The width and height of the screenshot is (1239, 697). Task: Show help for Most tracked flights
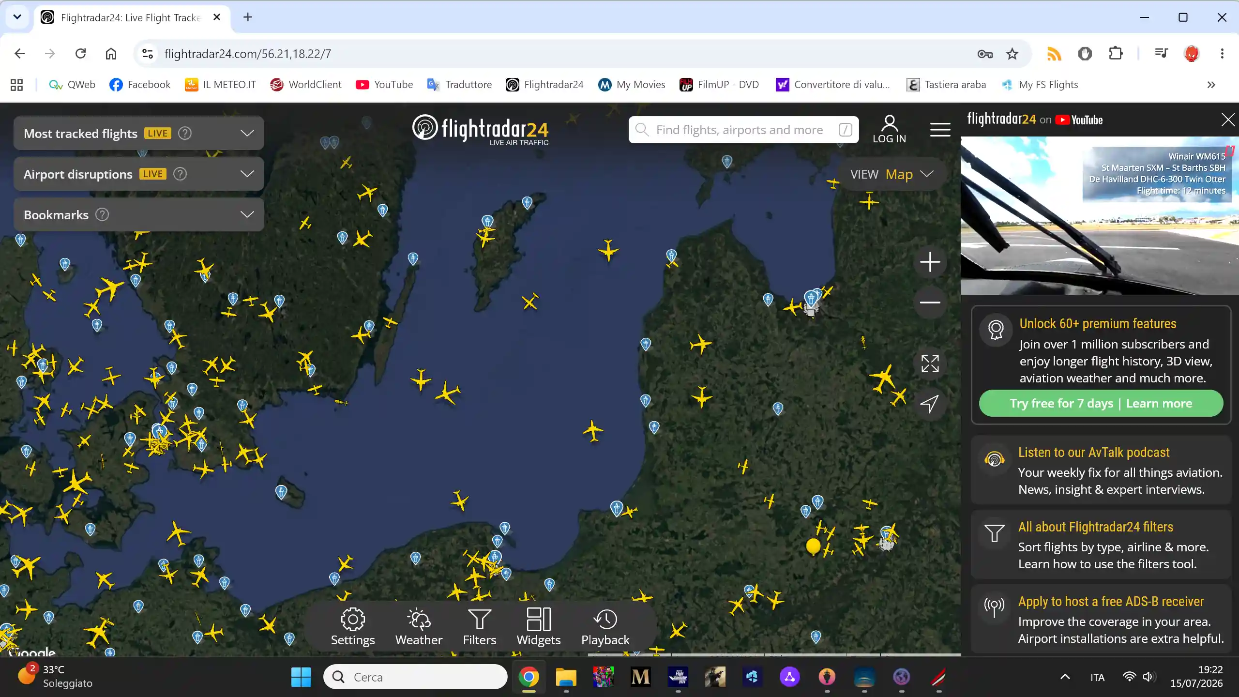[x=185, y=133]
